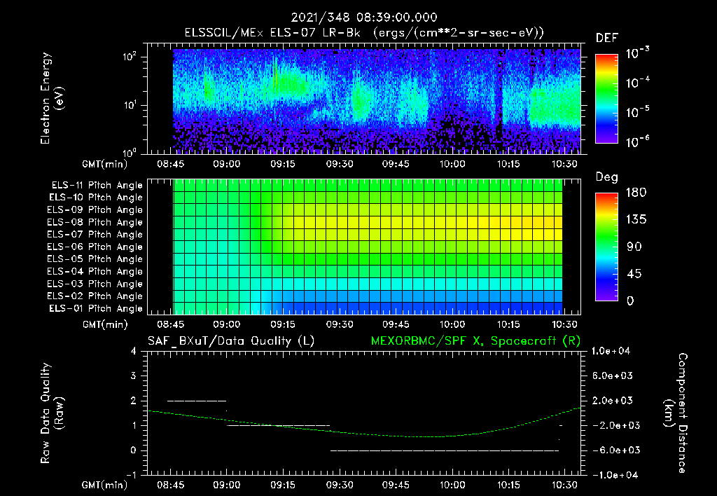Click the 1.0e+04 right axis value
Viewport: 717px width, 496px height.
point(611,352)
